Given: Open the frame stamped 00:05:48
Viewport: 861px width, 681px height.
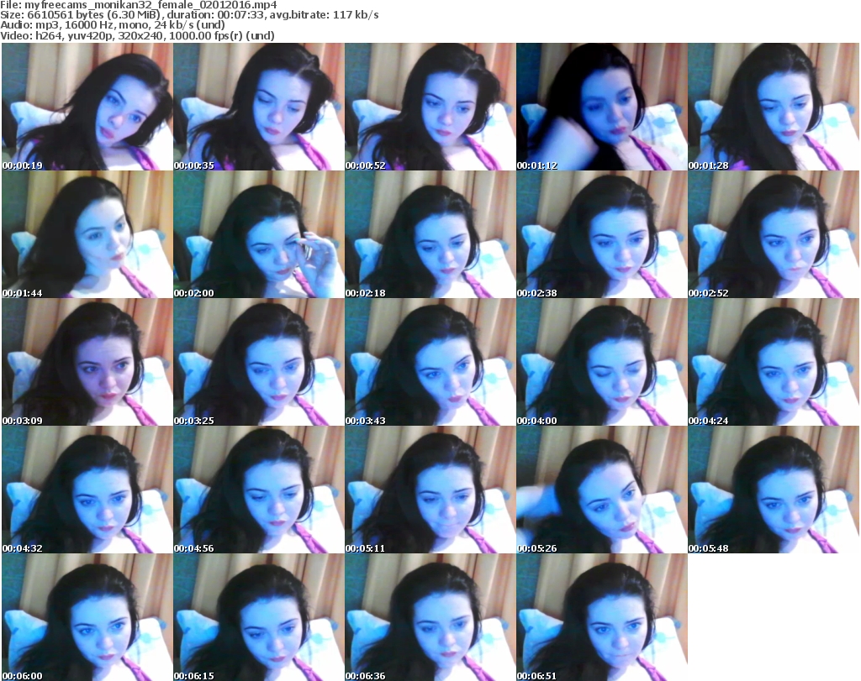Looking at the screenshot, I should pos(774,490).
